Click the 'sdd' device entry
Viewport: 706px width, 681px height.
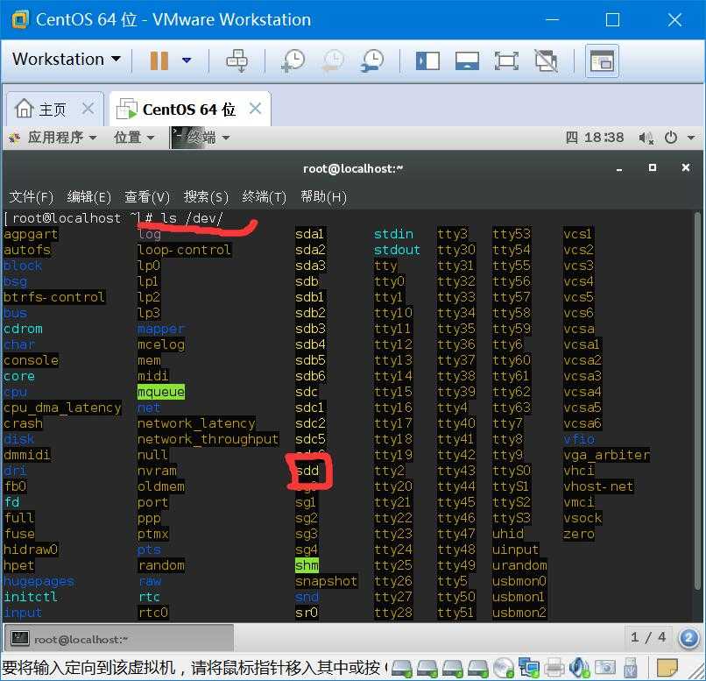point(307,471)
